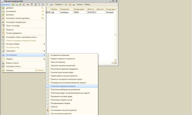Click the icon beside Поиск по номеру
Image resolution: width=192 pixels, height=115 pixels.
3,26
